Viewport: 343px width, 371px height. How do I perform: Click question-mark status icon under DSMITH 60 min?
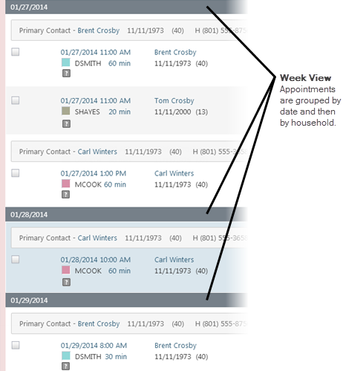[66, 74]
